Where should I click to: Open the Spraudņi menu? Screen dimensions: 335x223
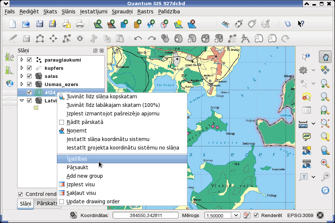(x=122, y=12)
